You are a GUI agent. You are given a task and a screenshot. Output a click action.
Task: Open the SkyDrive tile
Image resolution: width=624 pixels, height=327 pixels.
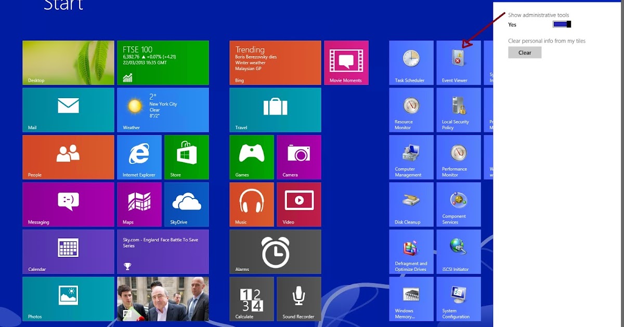(x=187, y=205)
